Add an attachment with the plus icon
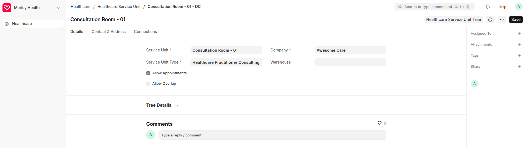Viewport: 527px width, 148px height. tap(519, 44)
